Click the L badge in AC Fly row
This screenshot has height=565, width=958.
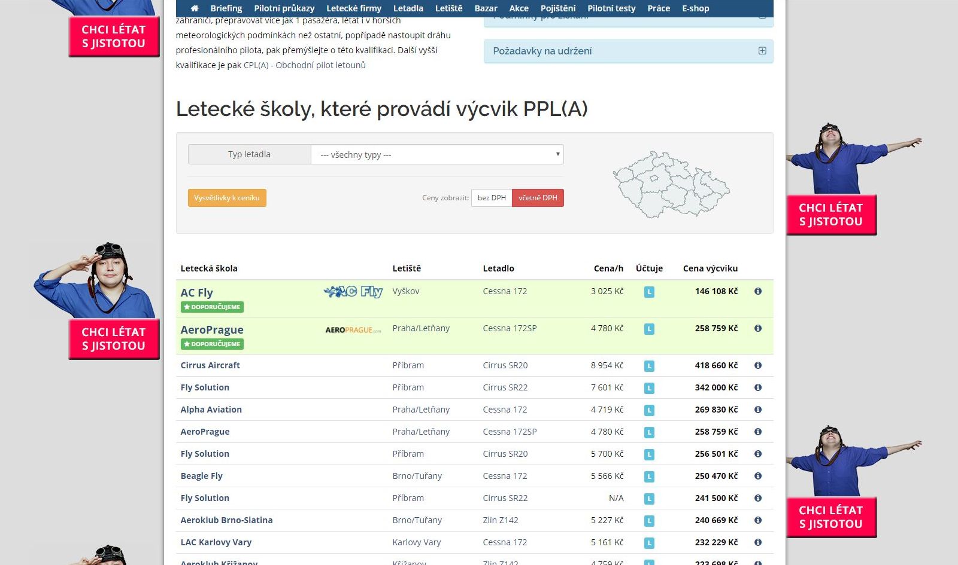[x=649, y=292]
